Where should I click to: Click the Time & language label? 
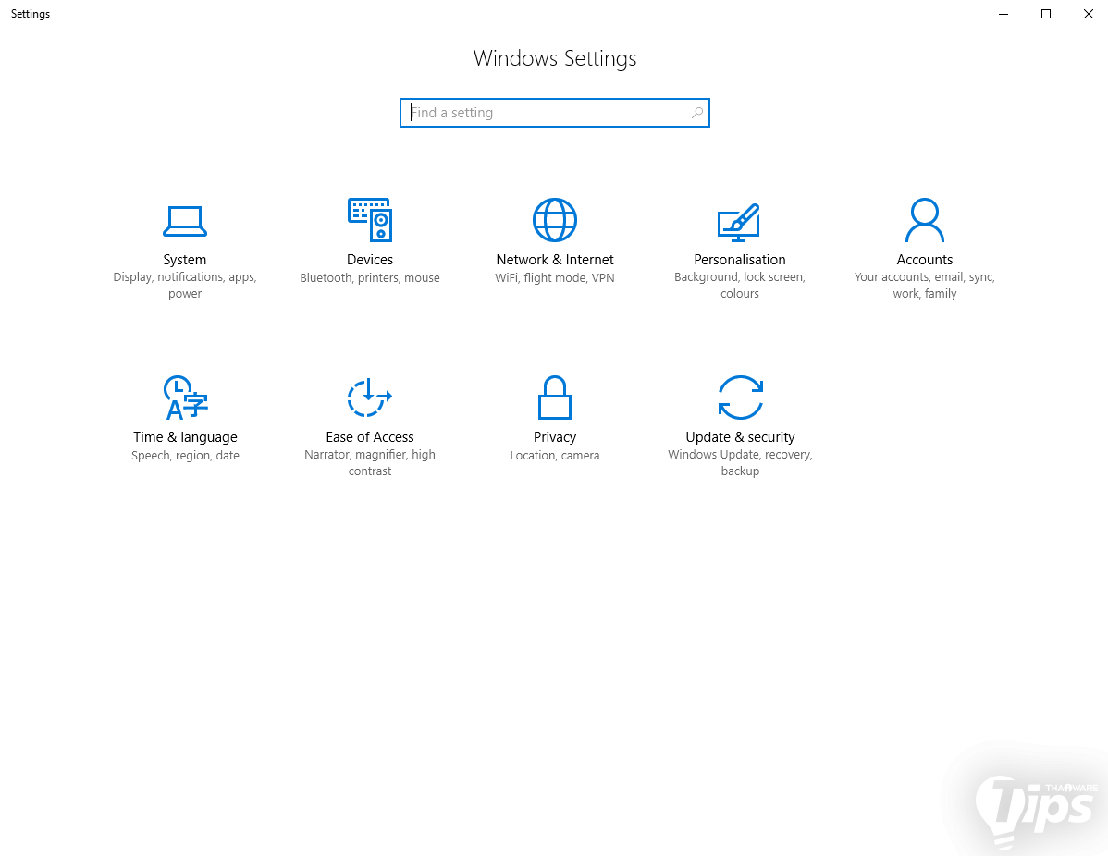pos(185,436)
